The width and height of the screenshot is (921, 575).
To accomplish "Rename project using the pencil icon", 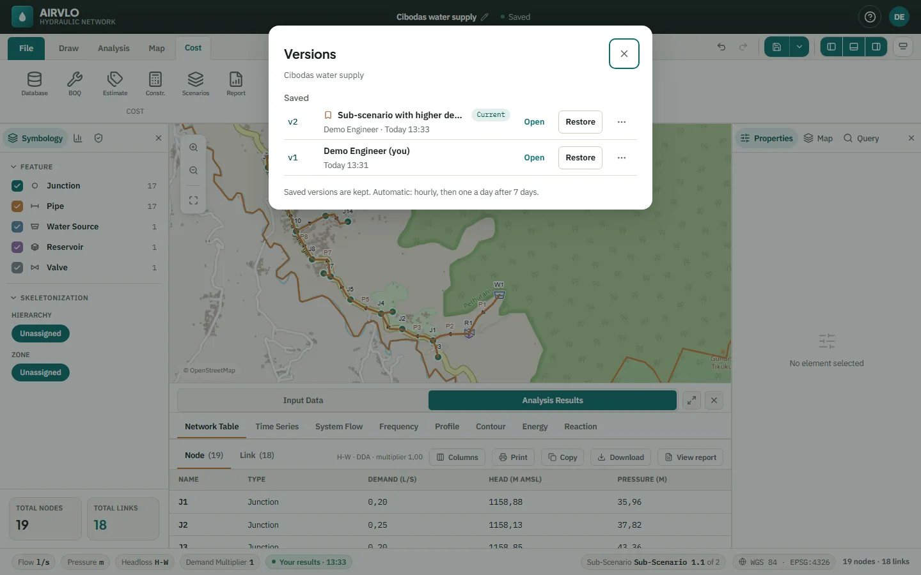I will [485, 17].
